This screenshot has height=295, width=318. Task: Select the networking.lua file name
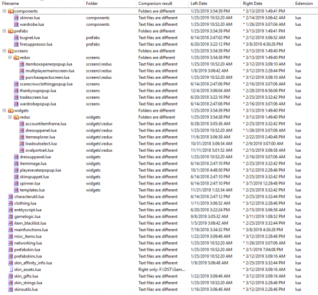[x=28, y=243]
